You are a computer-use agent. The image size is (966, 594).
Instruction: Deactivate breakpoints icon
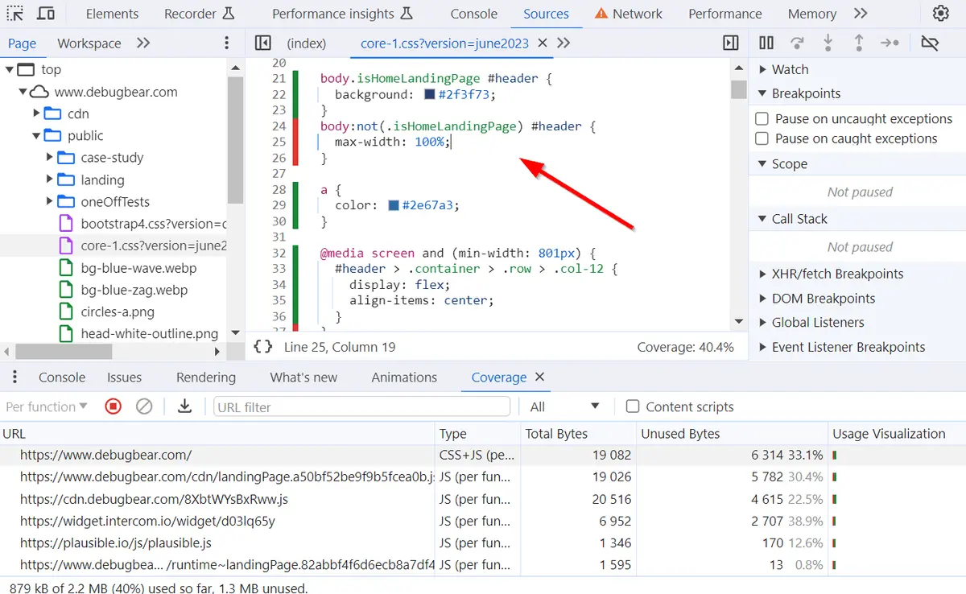click(930, 43)
